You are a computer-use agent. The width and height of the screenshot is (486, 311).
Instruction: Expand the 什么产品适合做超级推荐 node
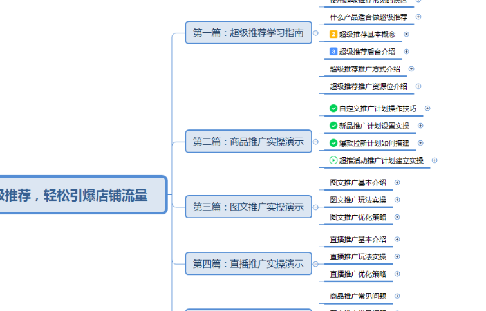coord(418,17)
